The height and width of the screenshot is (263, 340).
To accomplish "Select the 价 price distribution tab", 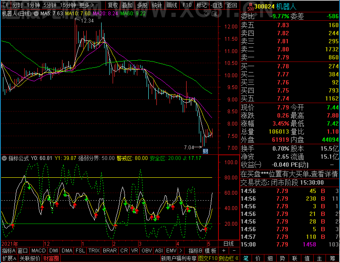I will 258,258.
